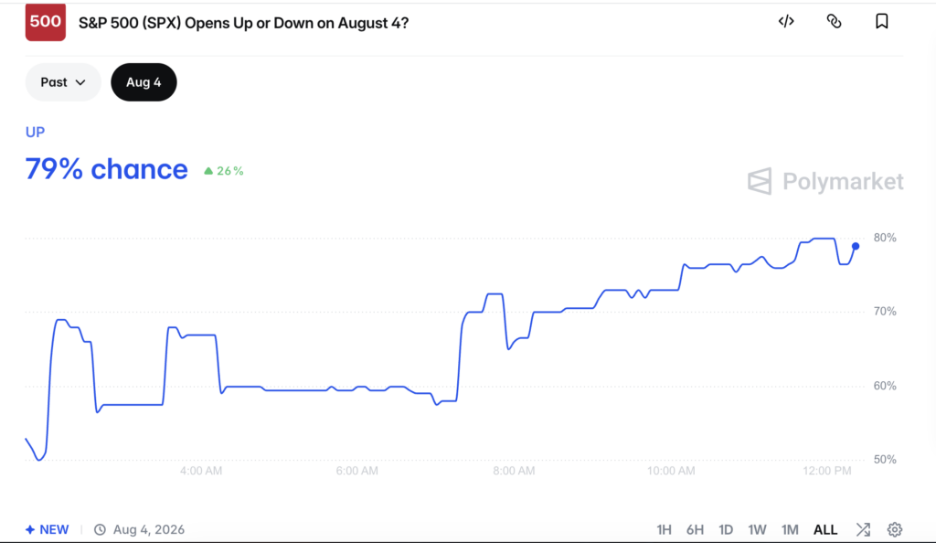
Task: Click the 79% chance figure
Action: click(106, 169)
